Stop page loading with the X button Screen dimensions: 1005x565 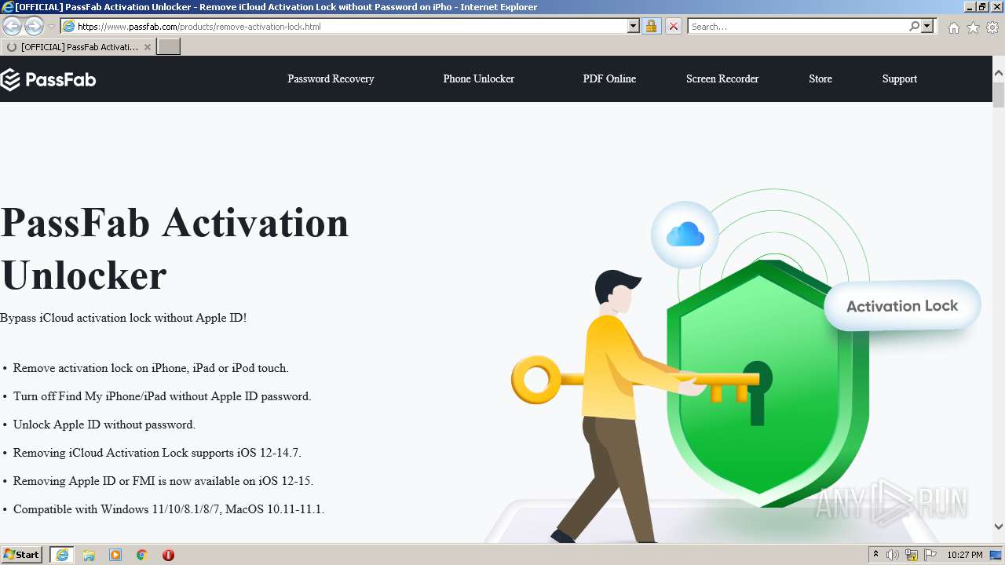(x=674, y=27)
